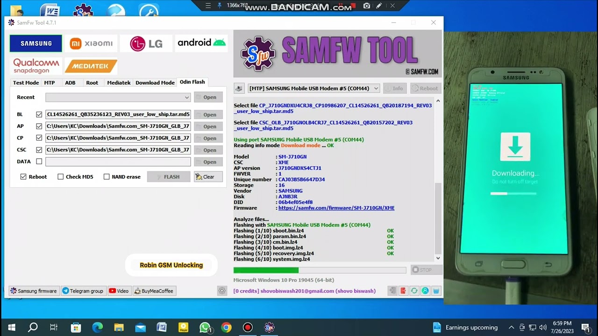This screenshot has width=598, height=336.
Task: Switch to the Download Mode tab
Action: [155, 83]
